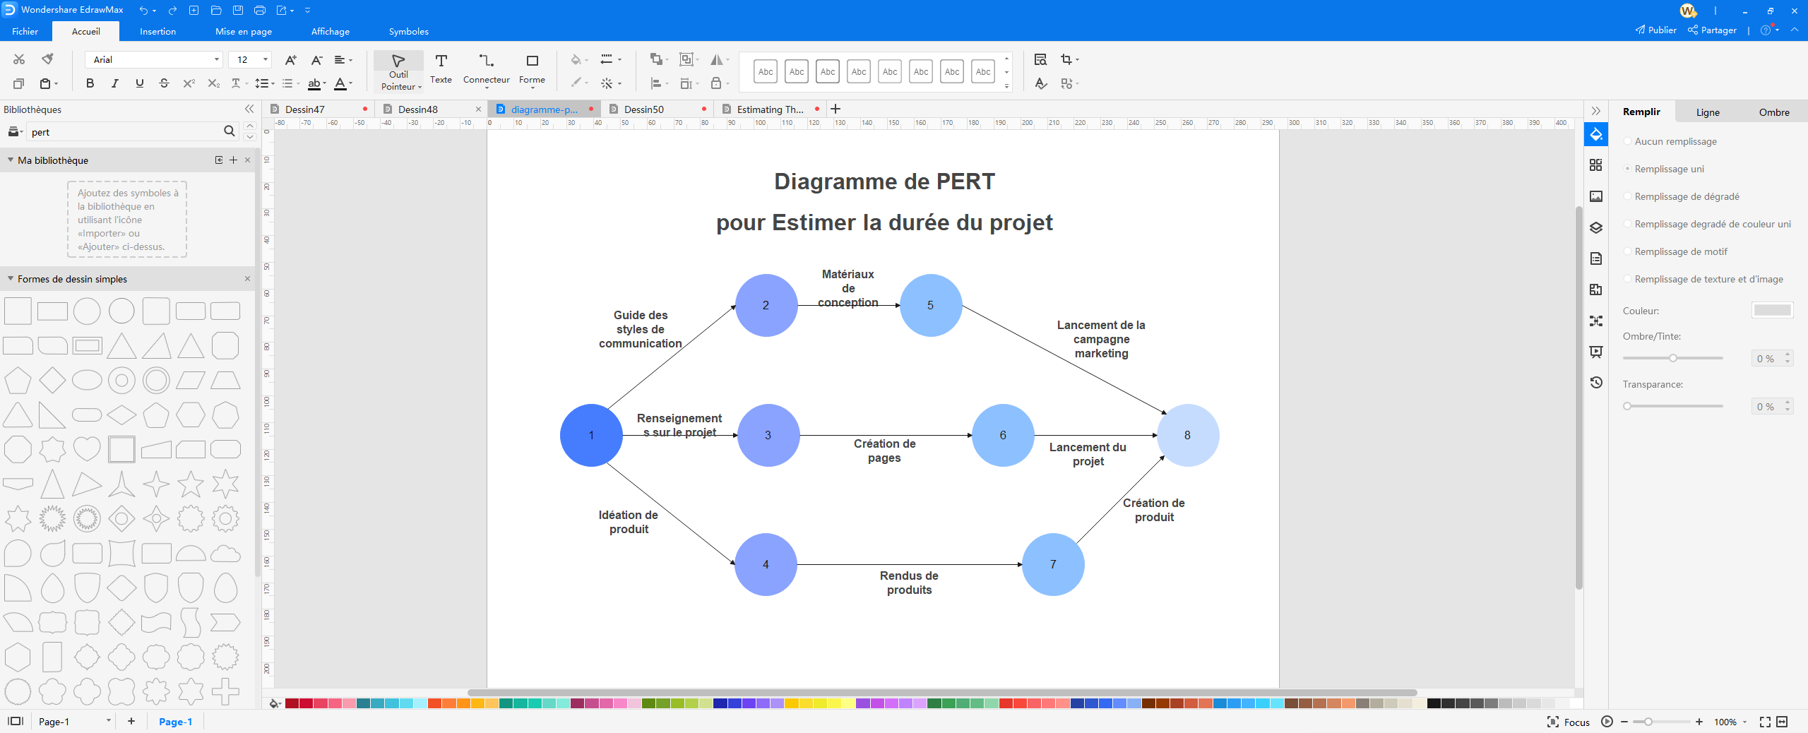Select Remplissage de dégradé option
This screenshot has width=1808, height=733.
coord(1682,196)
